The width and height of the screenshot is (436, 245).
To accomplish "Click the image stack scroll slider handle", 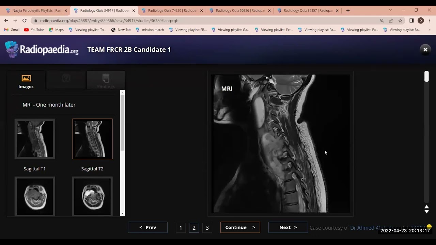I will pos(426,77).
